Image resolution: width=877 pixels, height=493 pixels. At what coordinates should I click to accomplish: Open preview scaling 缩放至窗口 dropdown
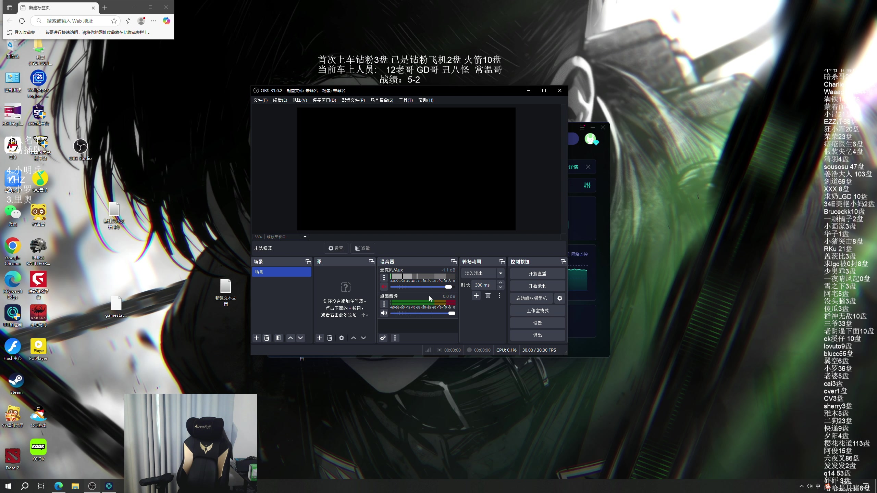[x=287, y=237]
